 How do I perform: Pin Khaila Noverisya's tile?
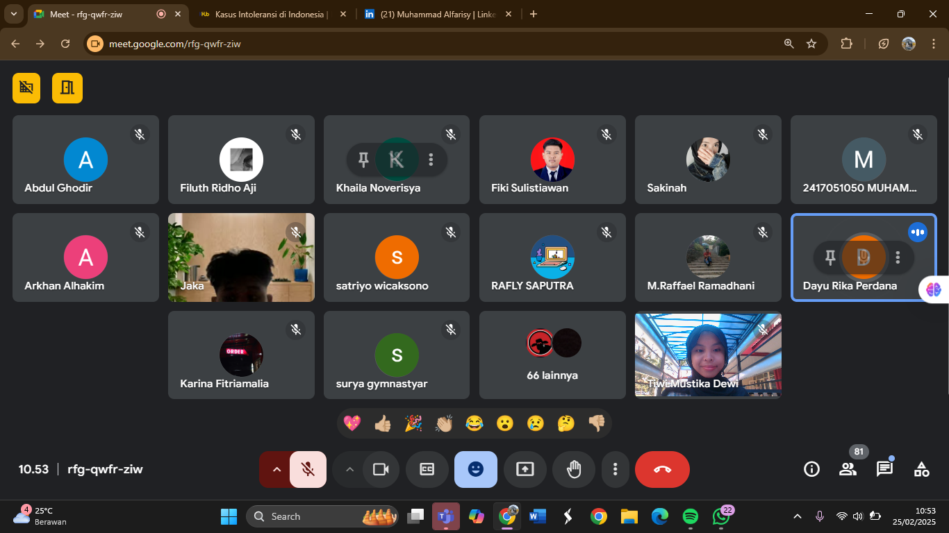(363, 160)
